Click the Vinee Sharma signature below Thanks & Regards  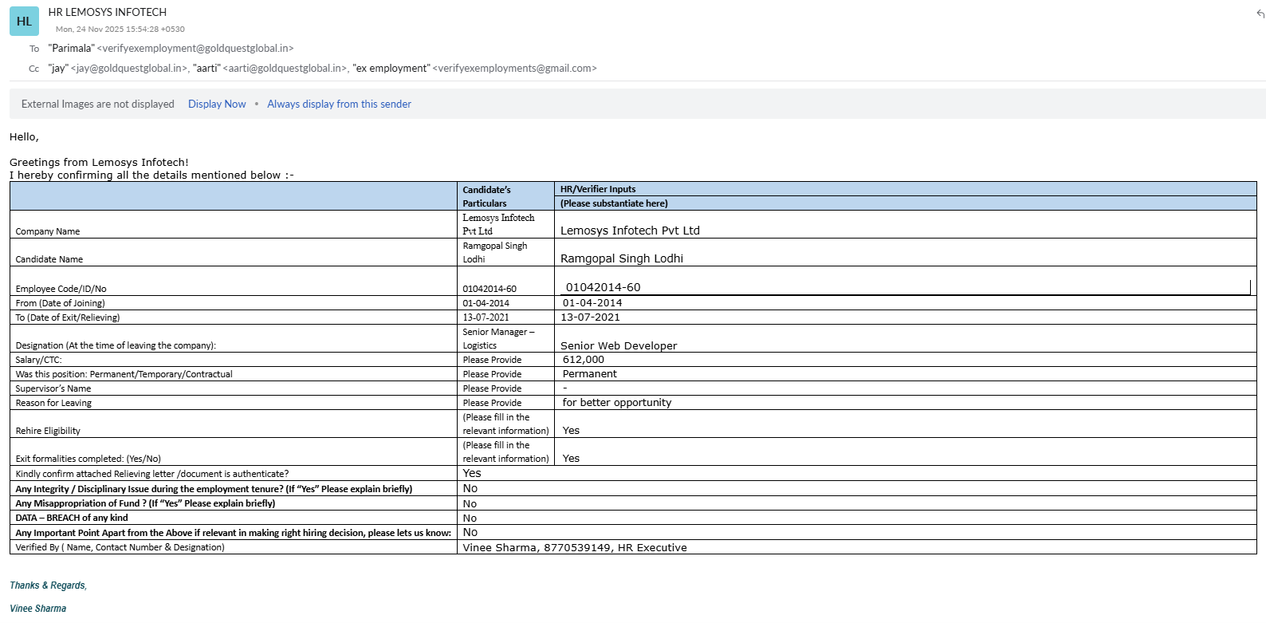click(38, 609)
